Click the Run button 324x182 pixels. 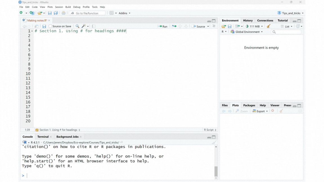(x=163, y=26)
